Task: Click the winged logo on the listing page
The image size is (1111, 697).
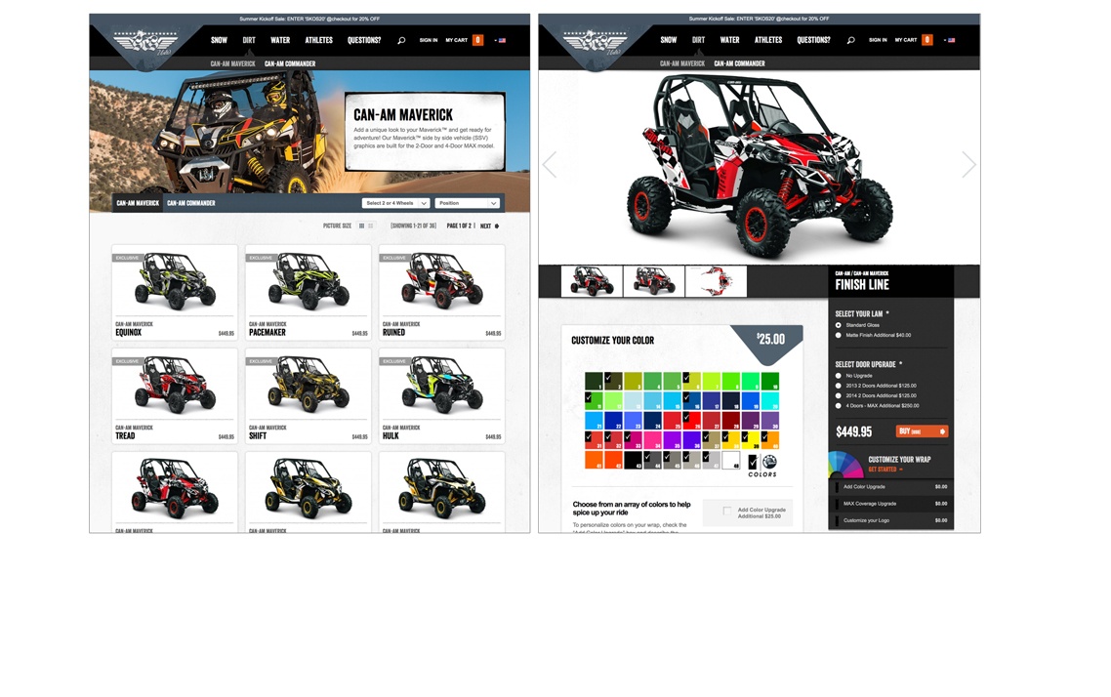Action: coord(146,43)
